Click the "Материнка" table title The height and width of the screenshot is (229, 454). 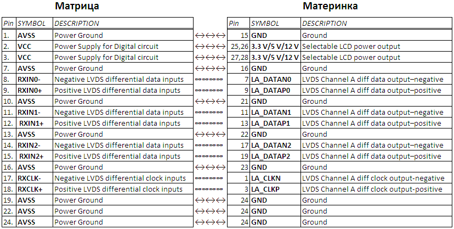click(331, 7)
